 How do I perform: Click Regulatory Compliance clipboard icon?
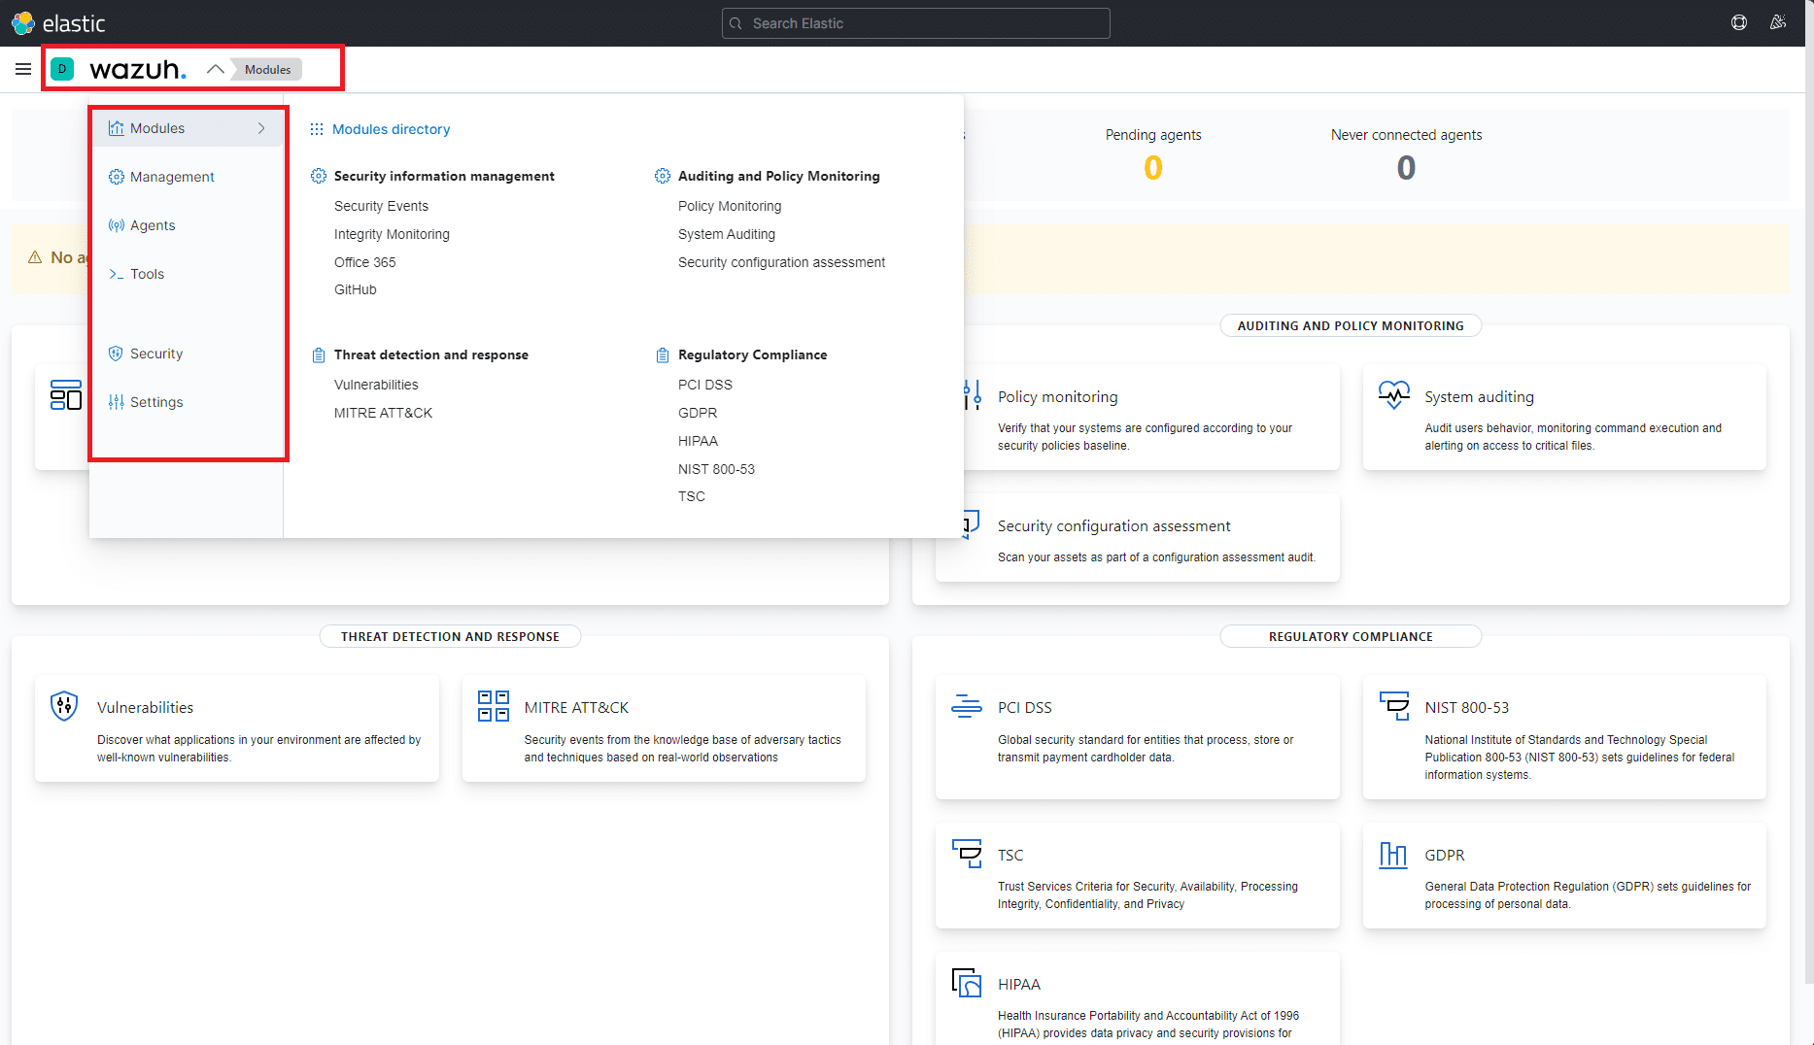click(x=663, y=354)
